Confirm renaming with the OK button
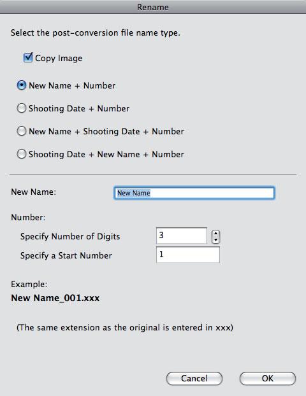The height and width of the screenshot is (396, 306). (x=268, y=378)
